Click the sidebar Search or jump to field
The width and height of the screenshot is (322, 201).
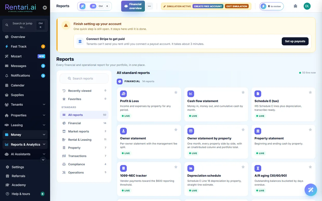pos(25,25)
